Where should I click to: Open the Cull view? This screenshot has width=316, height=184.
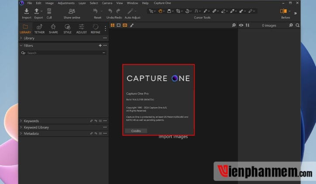pyautogui.click(x=49, y=11)
